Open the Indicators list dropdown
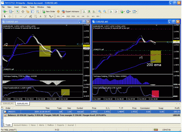Image resolution: width=182 pixels, height=132 pixels. [x=123, y=11]
